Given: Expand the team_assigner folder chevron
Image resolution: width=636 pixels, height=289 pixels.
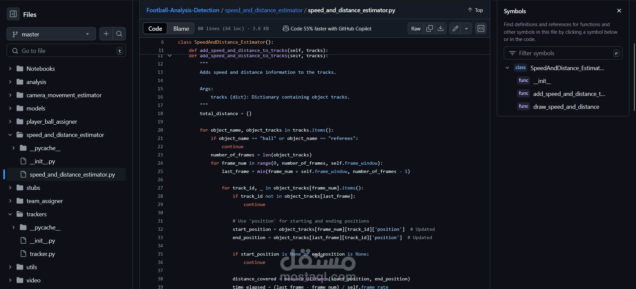Looking at the screenshot, I should [x=10, y=201].
